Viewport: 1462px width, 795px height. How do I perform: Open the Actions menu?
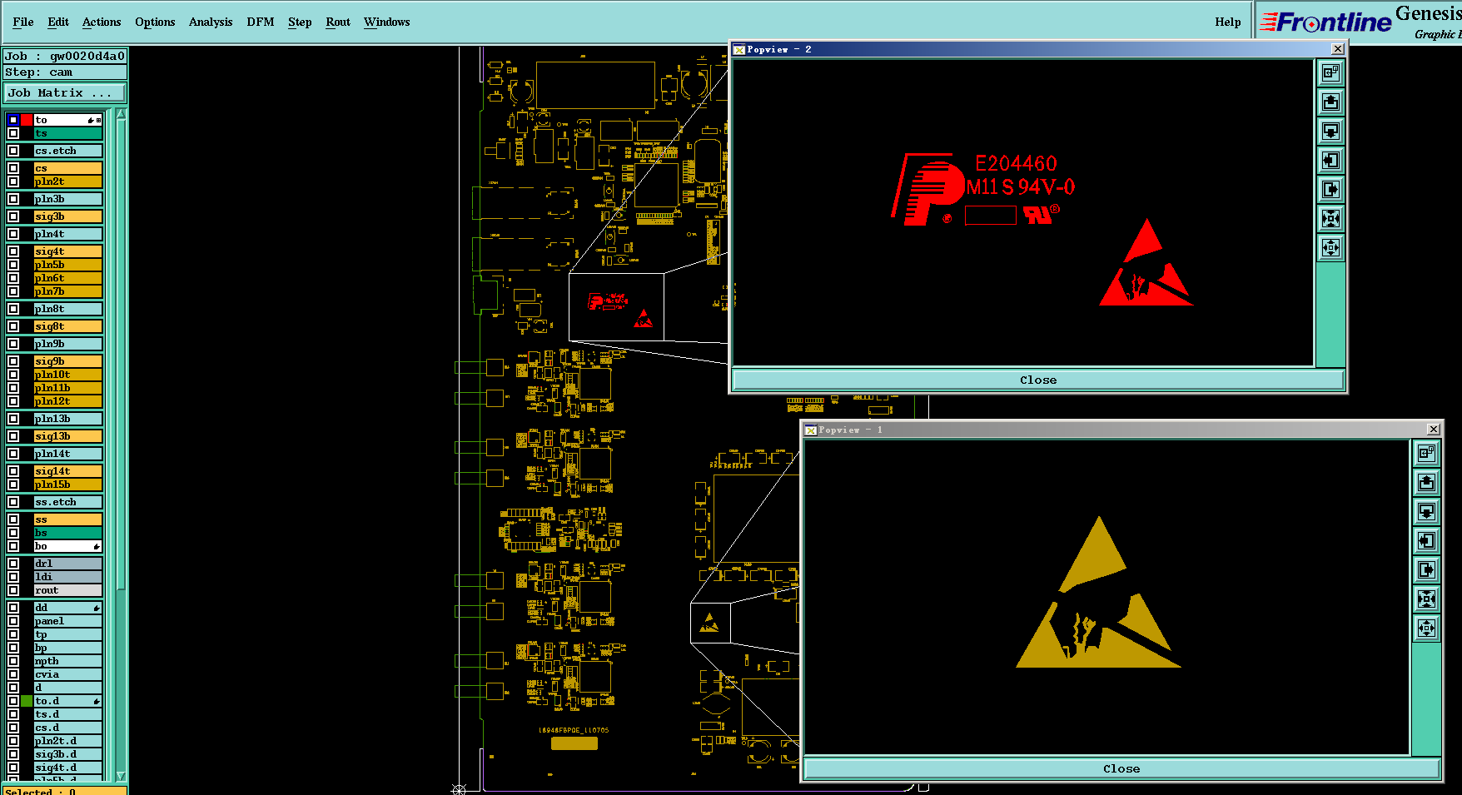tap(102, 22)
